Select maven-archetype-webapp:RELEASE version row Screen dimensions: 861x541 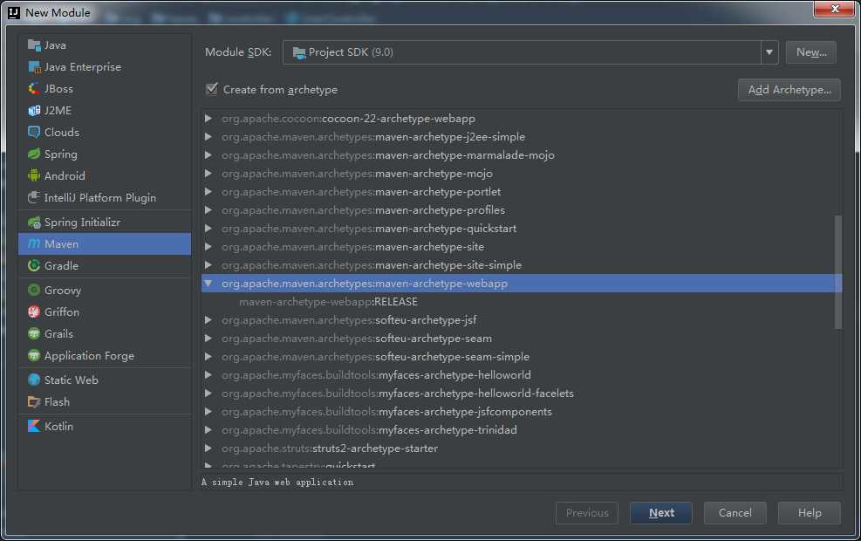pyautogui.click(x=328, y=302)
